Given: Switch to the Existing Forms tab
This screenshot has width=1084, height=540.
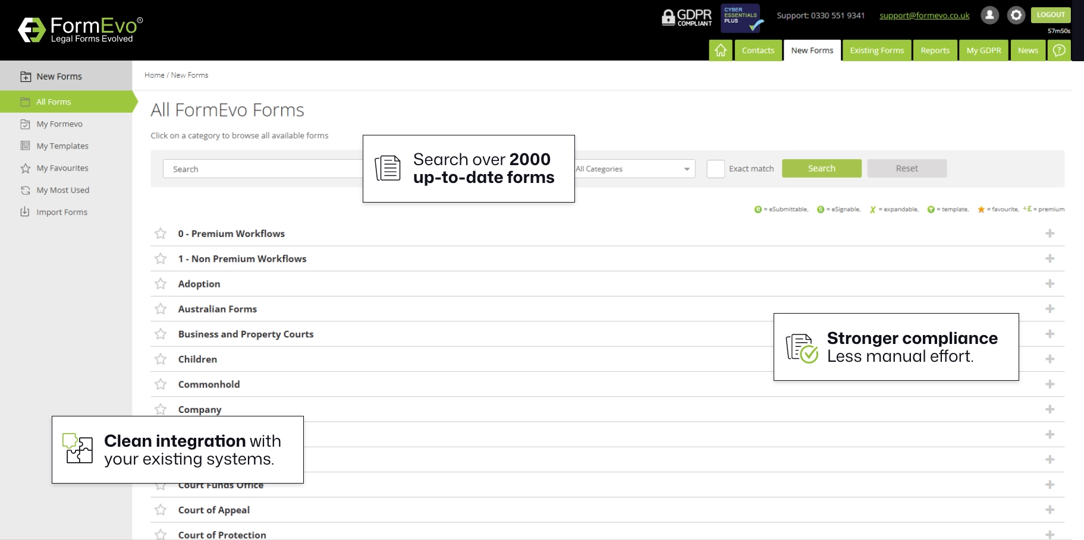Looking at the screenshot, I should pyautogui.click(x=876, y=50).
